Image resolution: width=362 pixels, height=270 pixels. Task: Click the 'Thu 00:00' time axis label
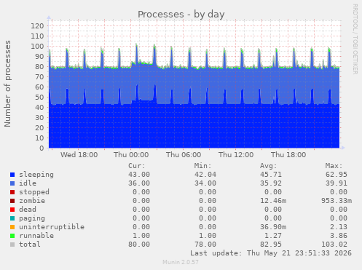(131, 155)
